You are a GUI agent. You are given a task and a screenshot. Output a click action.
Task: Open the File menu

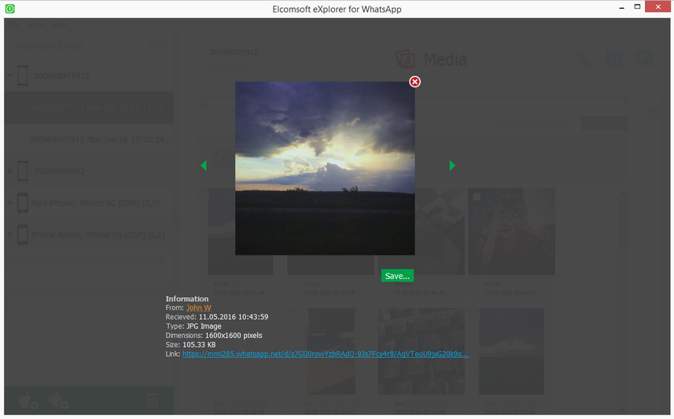(x=13, y=24)
